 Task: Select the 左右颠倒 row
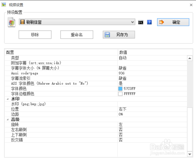(96, 130)
